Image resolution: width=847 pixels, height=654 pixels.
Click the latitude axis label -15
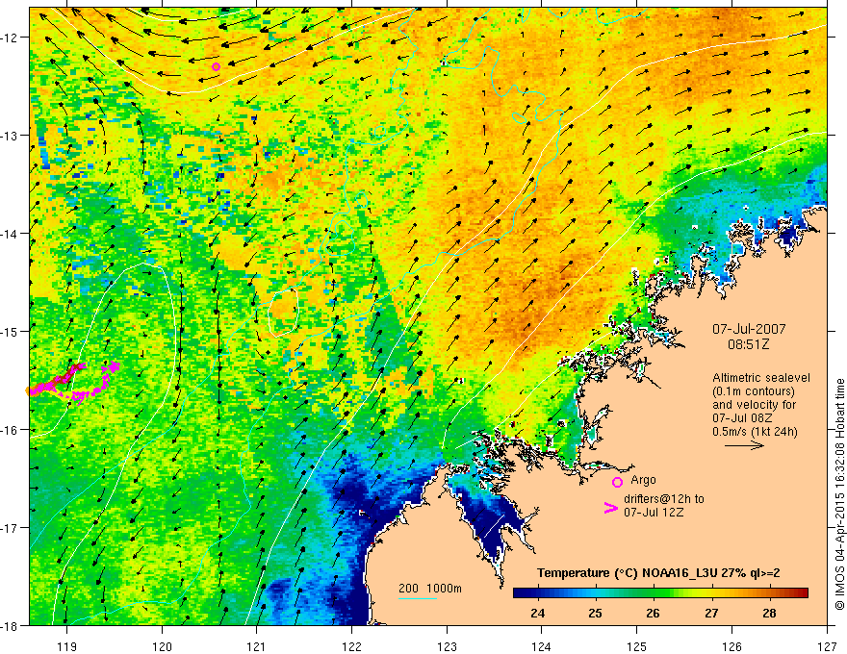pyautogui.click(x=11, y=331)
